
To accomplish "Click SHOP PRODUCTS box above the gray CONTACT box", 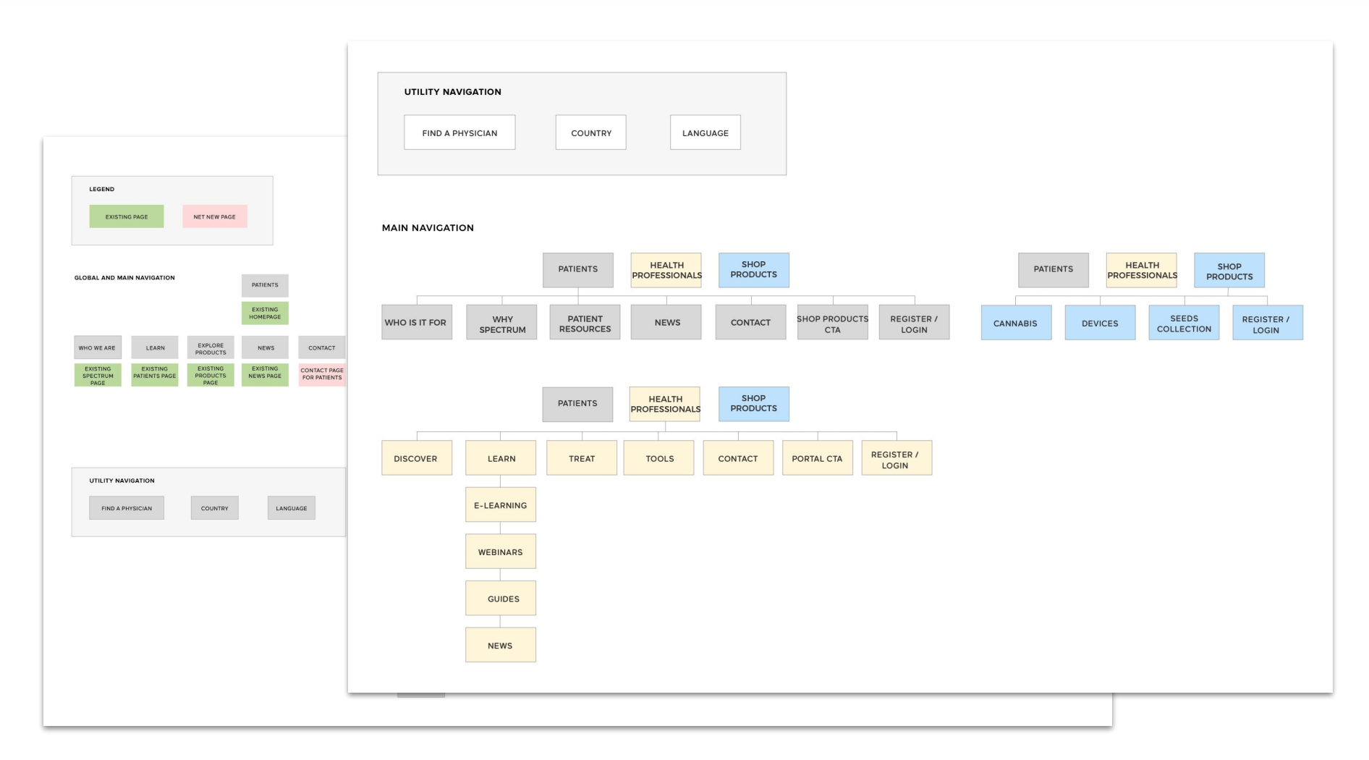I will pos(753,270).
